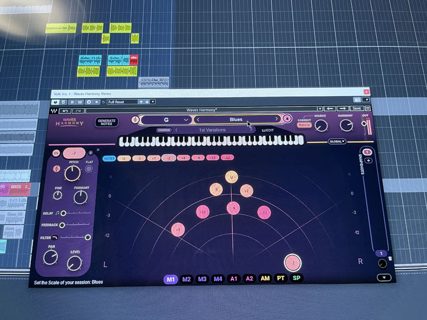Image resolution: width=427 pixels, height=320 pixels.
Task: Click the delay note sync icon
Action: pos(57,213)
